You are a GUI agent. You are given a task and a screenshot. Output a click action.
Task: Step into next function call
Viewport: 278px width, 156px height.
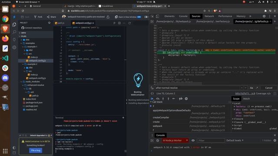pyautogui.click(x=163, y=99)
